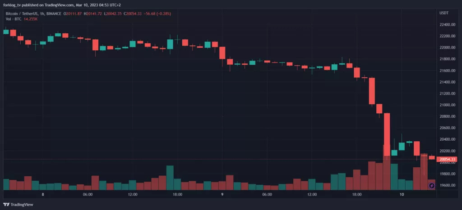The width and height of the screenshot is (462, 210).
Task: Click the forklog_tv author name
Action: [x=11, y=5]
